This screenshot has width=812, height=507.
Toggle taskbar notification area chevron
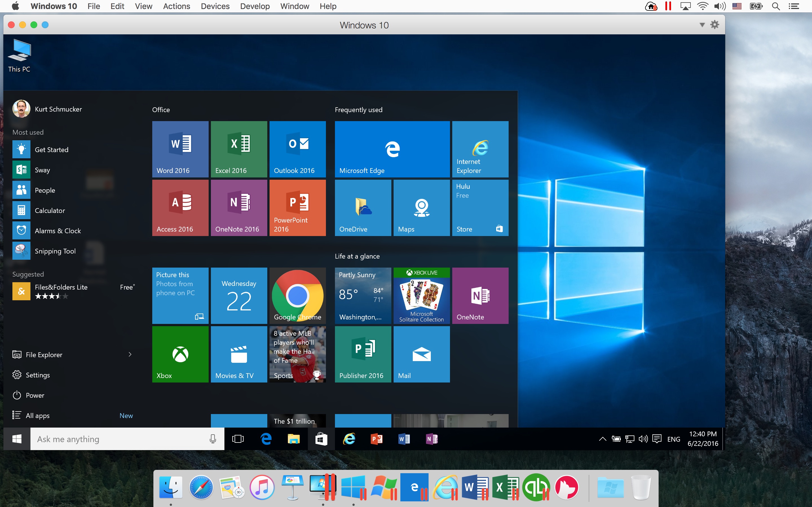tap(602, 439)
